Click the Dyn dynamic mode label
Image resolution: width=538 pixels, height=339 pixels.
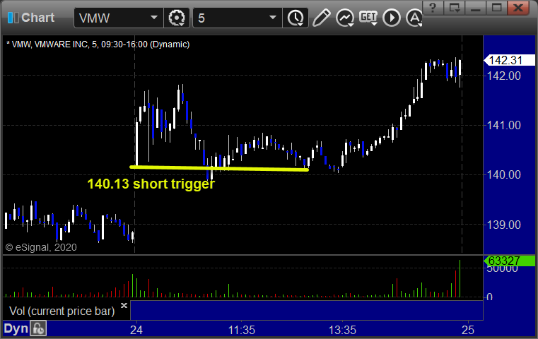[x=16, y=328]
